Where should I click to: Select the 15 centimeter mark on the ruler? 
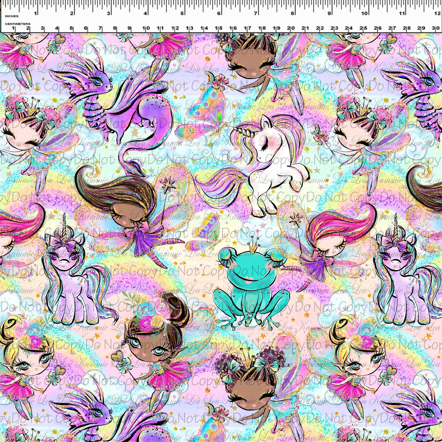(218, 28)
